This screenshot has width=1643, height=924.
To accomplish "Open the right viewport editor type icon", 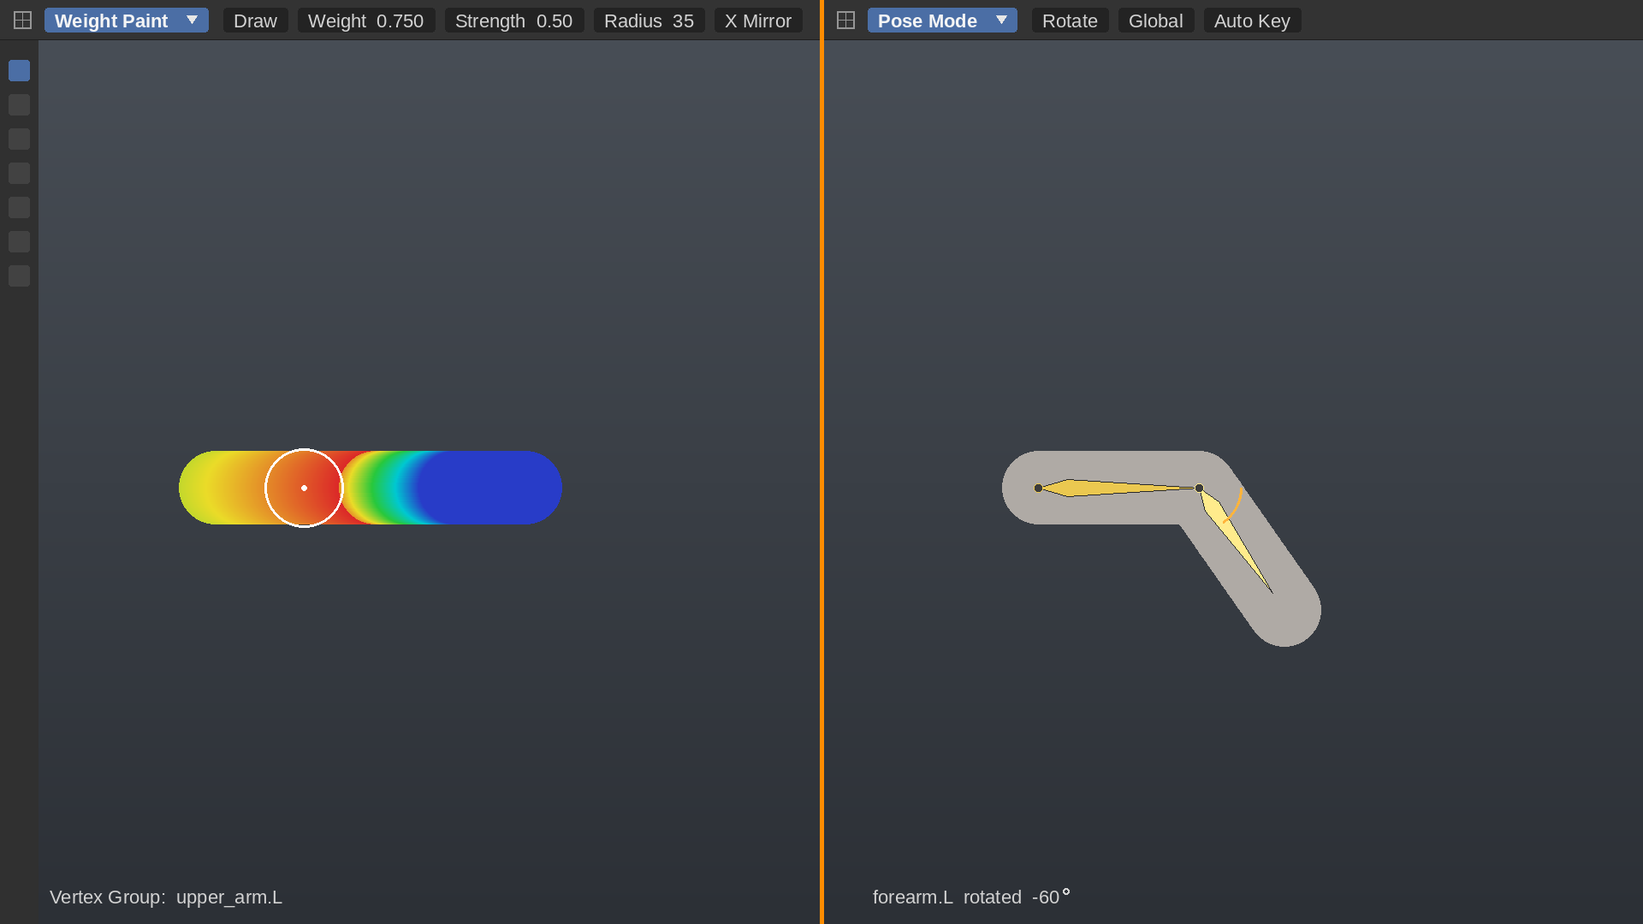I will 845,21.
